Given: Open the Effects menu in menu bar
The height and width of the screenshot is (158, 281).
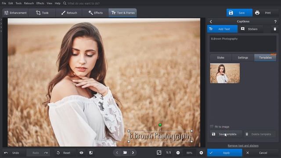Looking at the screenshot, I should pyautogui.click(x=40, y=3).
